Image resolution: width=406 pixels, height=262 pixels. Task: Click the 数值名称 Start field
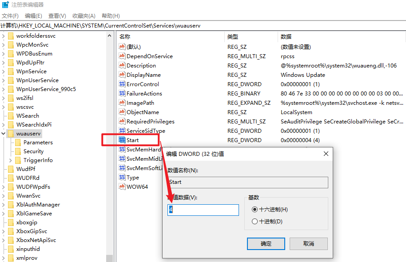click(248, 182)
